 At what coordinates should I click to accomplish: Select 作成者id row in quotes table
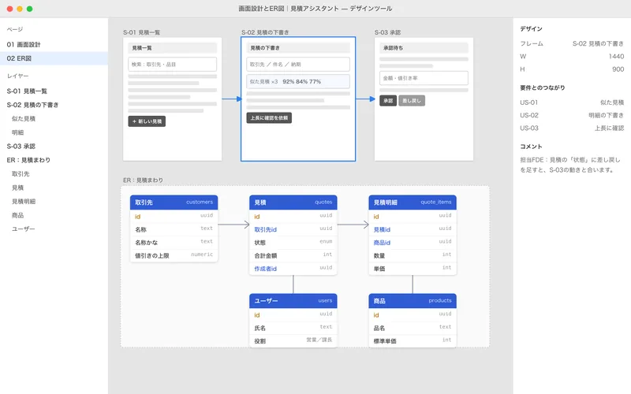(293, 269)
